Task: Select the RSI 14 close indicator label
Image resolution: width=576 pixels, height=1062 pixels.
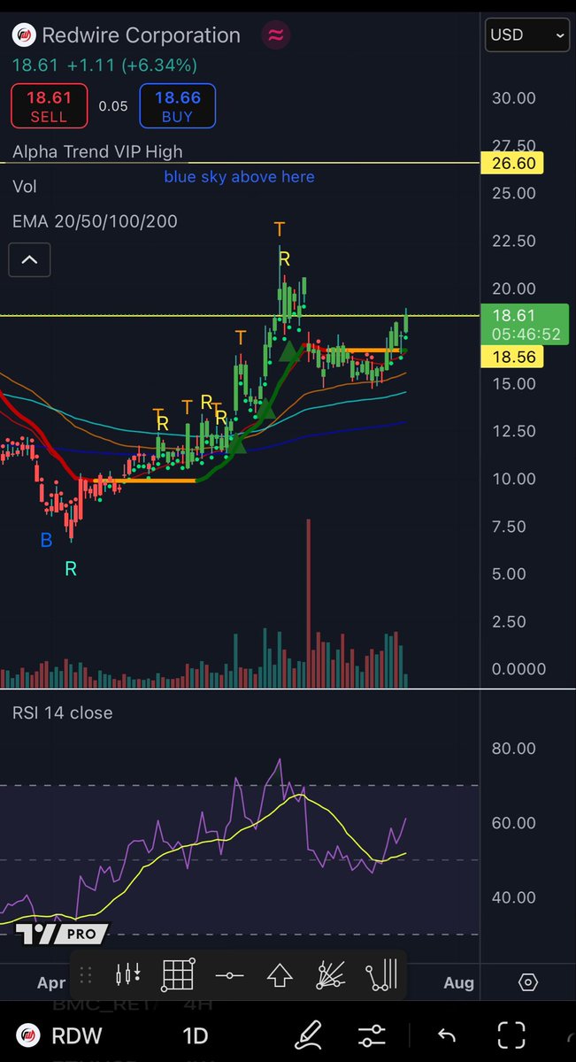Action: [62, 712]
